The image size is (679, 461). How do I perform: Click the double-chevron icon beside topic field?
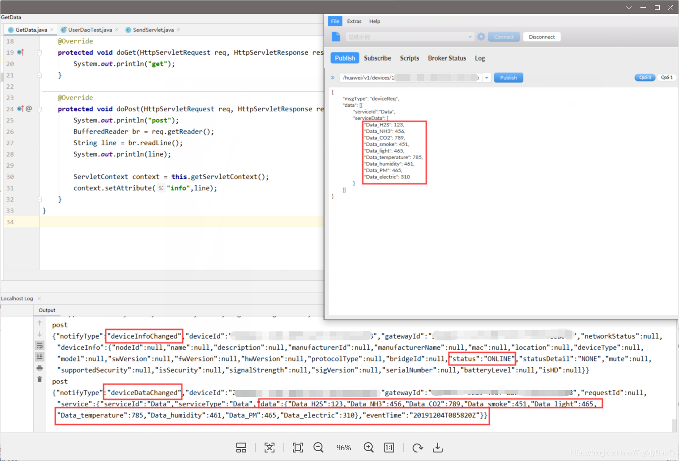(333, 78)
